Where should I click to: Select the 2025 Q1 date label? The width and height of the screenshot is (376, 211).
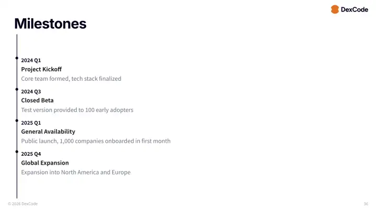31,123
